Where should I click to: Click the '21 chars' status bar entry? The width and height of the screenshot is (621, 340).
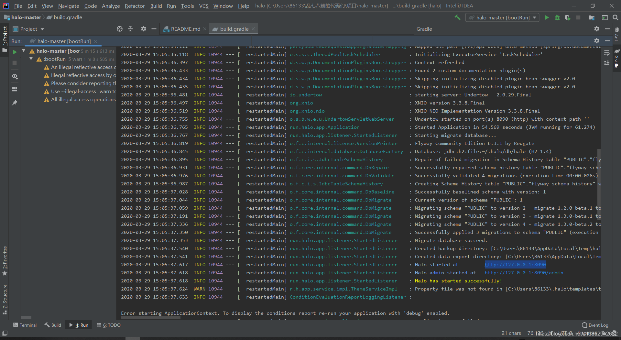coord(511,333)
